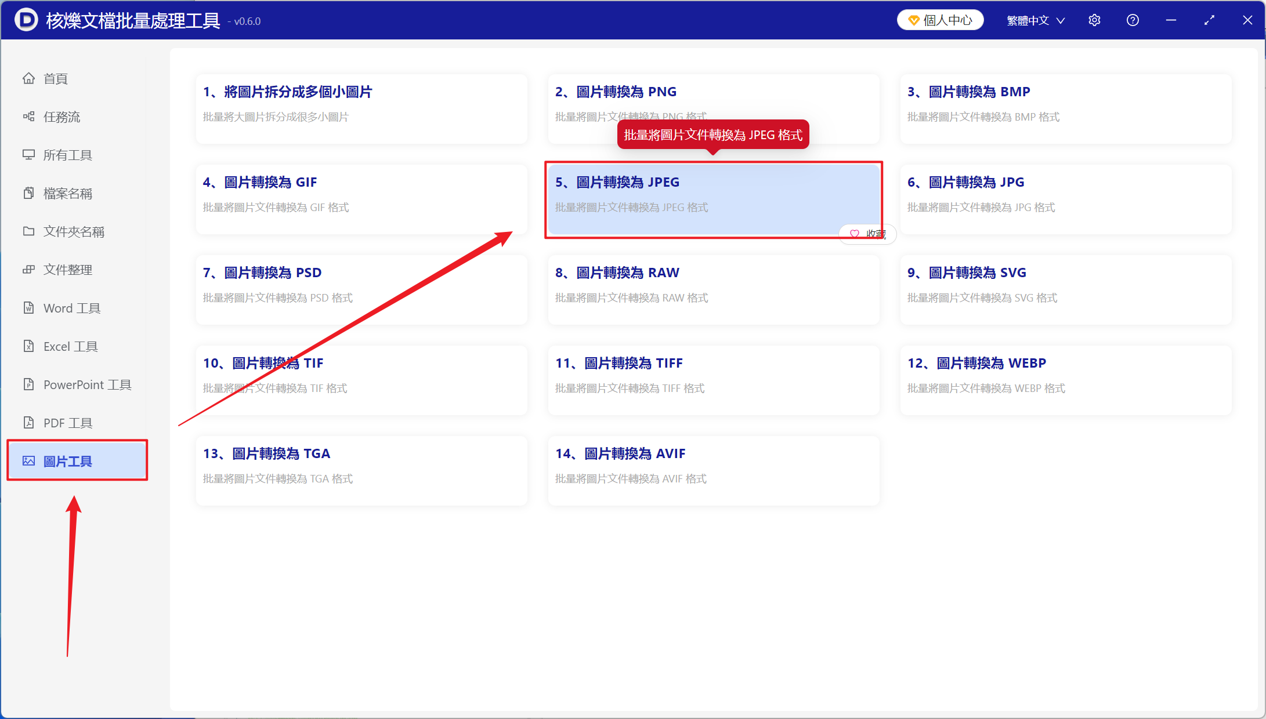
Task: Click the folder icon beside 文件夾名稱
Action: tap(28, 231)
